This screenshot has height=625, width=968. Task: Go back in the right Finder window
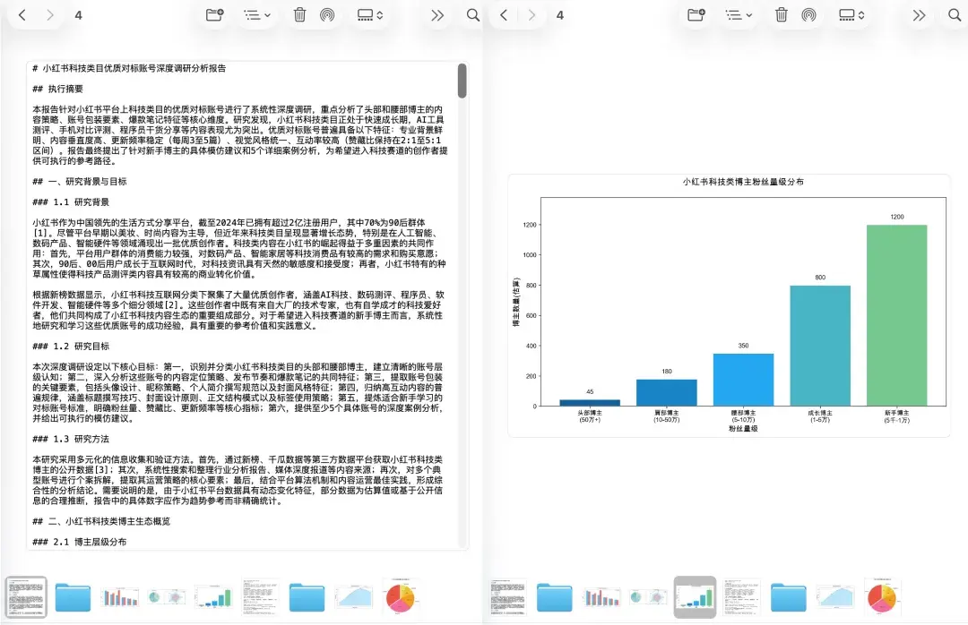point(504,15)
